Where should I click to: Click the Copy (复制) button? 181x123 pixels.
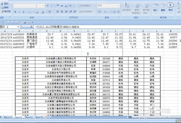coord(5,7)
